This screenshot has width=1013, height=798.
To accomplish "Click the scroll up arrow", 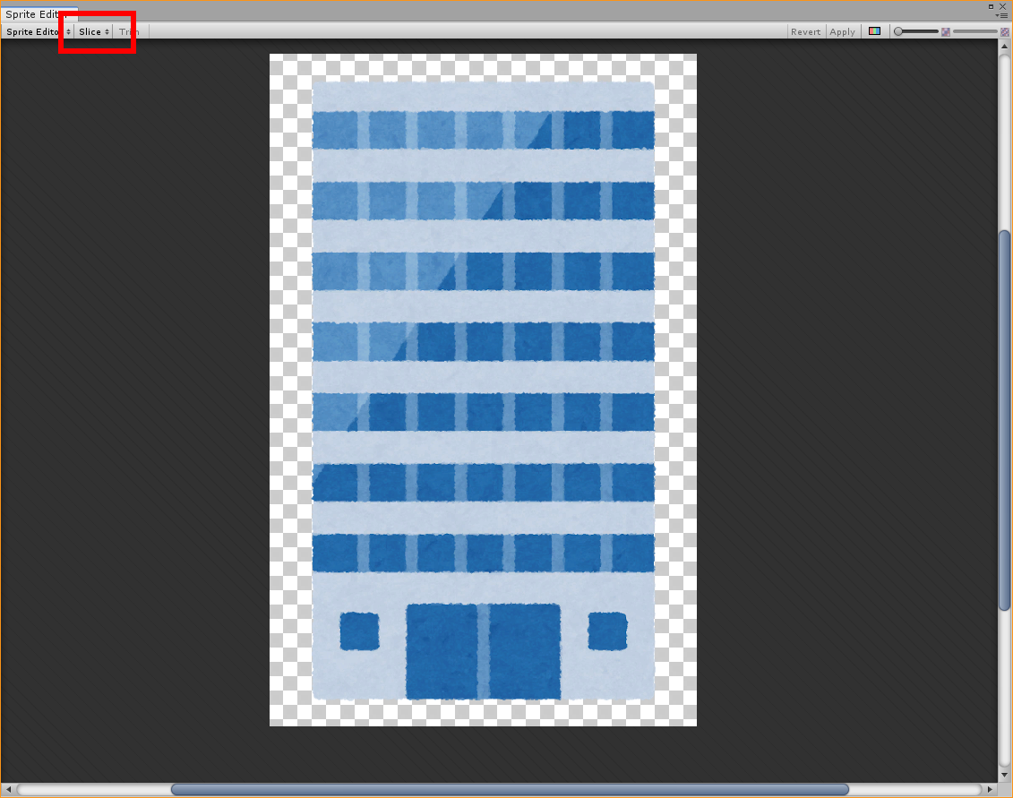I will [1004, 47].
